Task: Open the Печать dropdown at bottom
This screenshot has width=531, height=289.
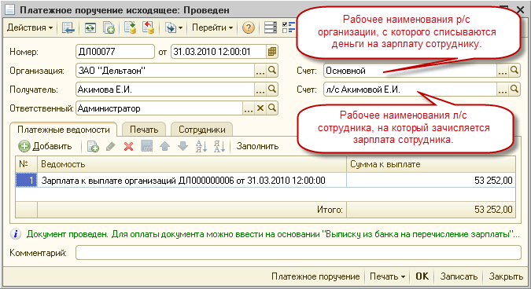Action: pyautogui.click(x=387, y=276)
